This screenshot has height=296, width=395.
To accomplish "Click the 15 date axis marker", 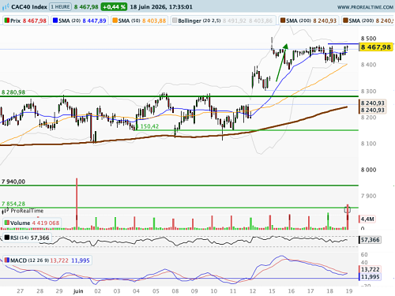I will click(x=272, y=291).
